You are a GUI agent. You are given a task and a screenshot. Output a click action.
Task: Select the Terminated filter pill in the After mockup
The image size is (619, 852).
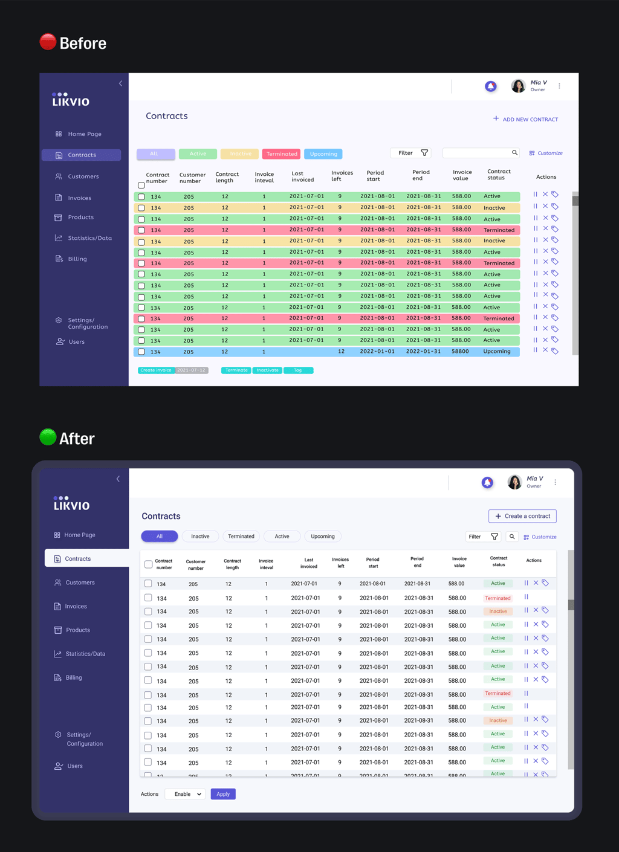point(241,537)
